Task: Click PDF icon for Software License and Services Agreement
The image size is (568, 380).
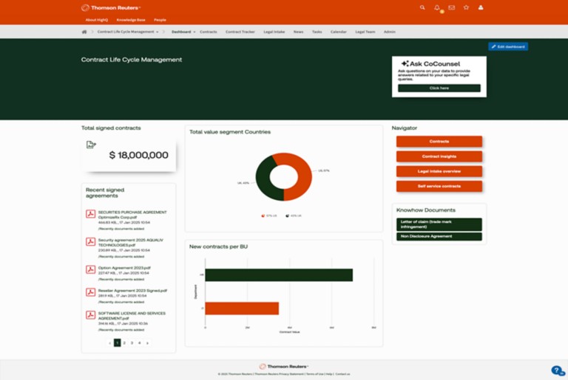Action: [90, 315]
